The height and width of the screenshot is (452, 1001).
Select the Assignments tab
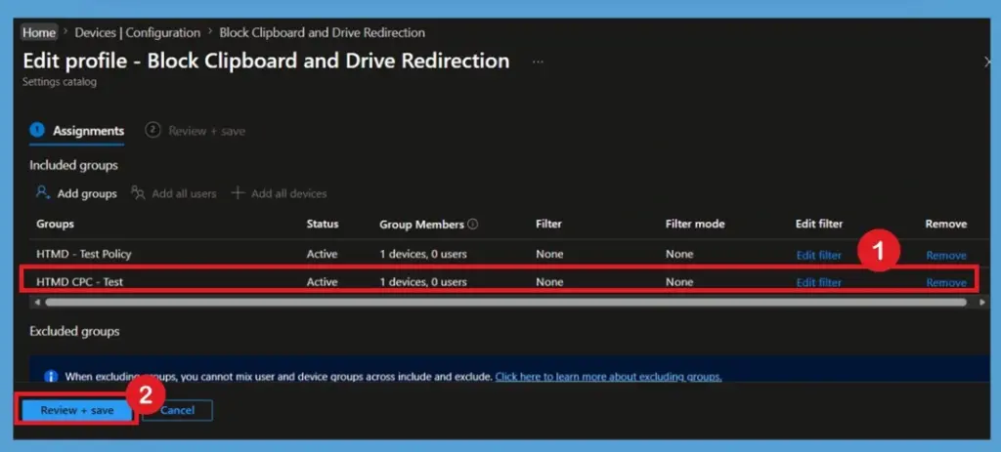pos(76,131)
